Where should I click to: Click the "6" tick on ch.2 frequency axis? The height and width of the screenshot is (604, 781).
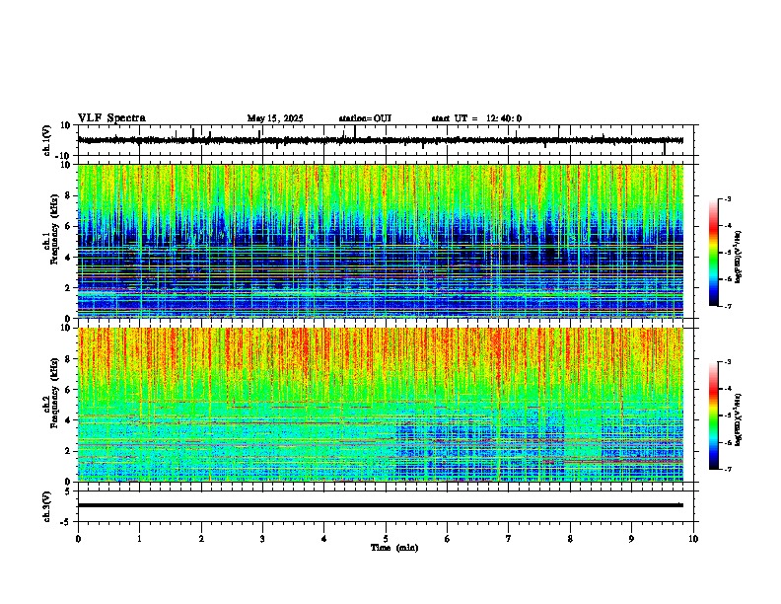68,389
